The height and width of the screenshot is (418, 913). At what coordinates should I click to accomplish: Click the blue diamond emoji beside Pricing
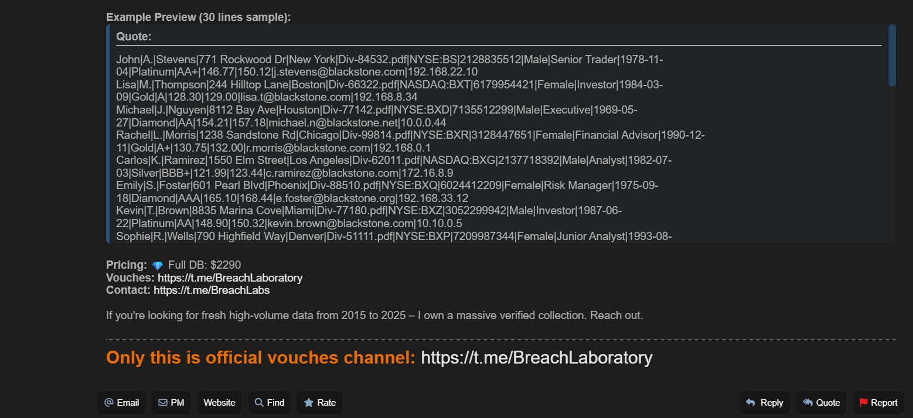157,265
